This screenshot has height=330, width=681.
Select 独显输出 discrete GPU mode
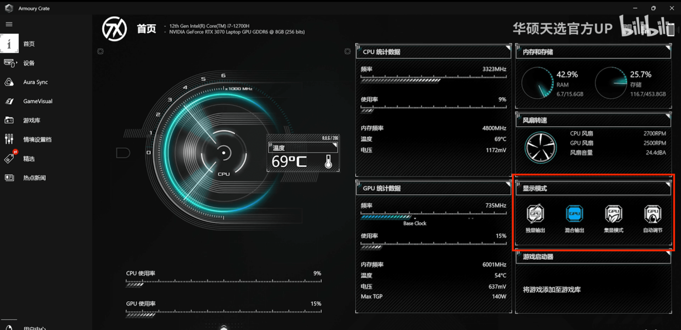click(x=535, y=214)
